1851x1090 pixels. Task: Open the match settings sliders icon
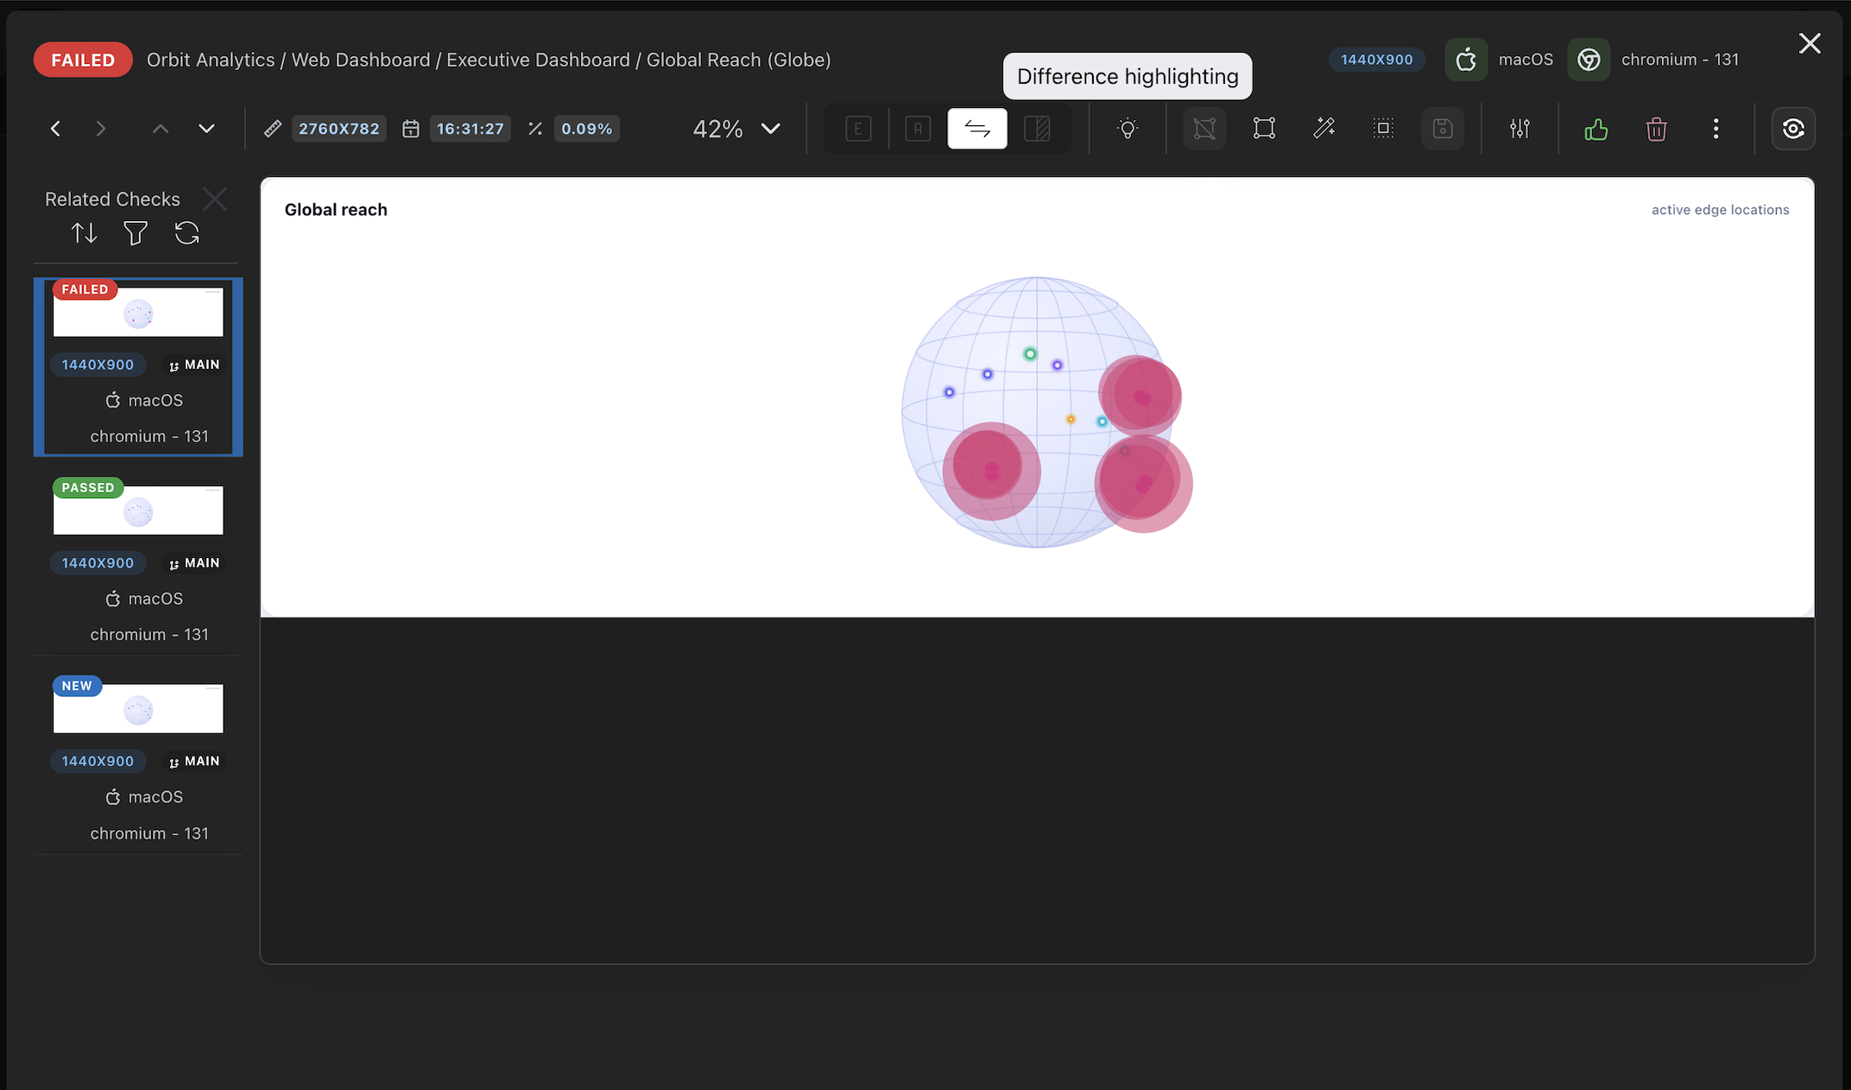[x=1519, y=129]
